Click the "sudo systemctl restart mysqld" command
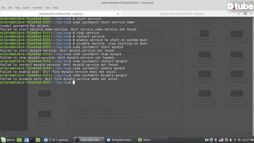This screenshot has height=143, width=254. (100, 61)
